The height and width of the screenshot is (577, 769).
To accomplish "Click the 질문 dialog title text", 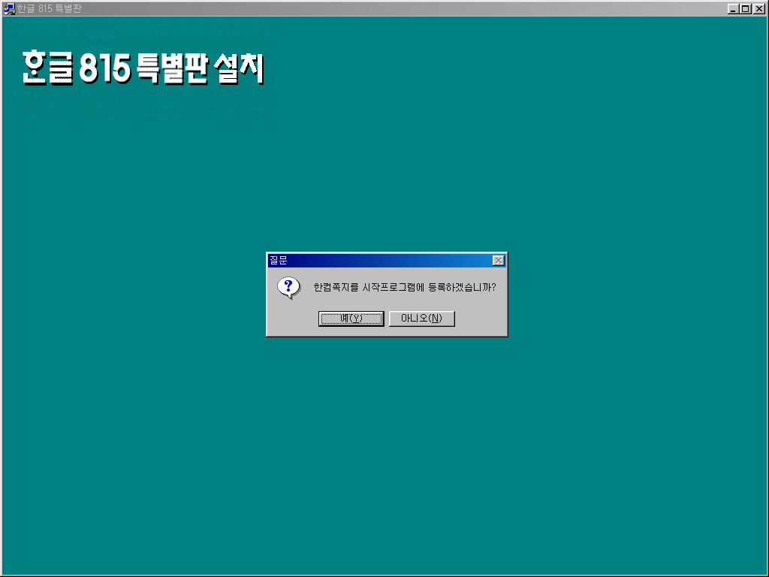I will coord(279,261).
